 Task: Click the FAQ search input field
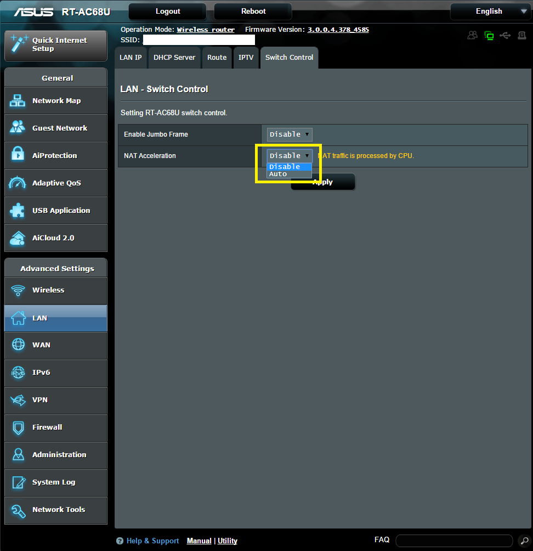click(454, 541)
